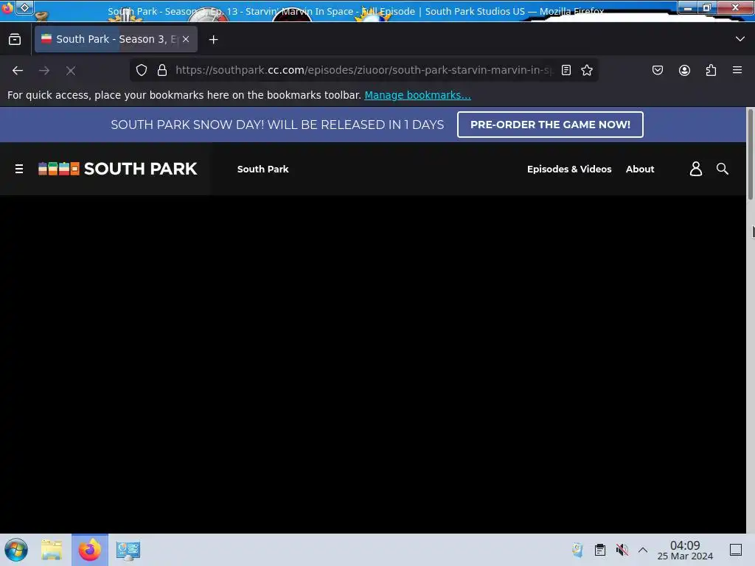
Task: Click Pre-Order The Game Now button
Action: tap(550, 125)
